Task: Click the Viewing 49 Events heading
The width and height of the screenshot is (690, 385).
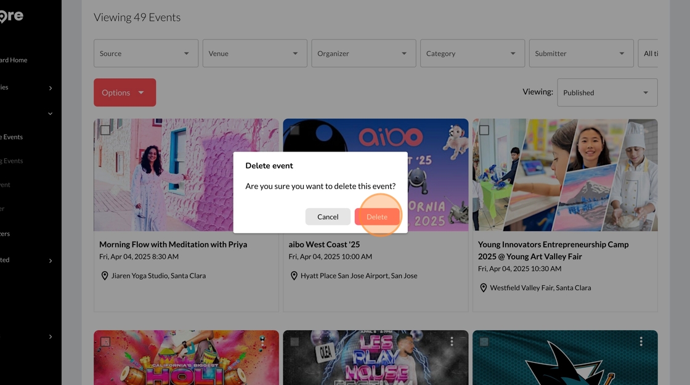Action: (137, 17)
